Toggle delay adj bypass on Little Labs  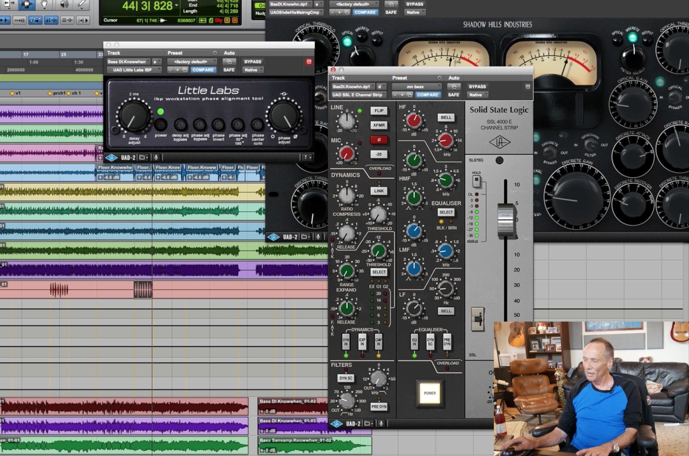coord(180,124)
